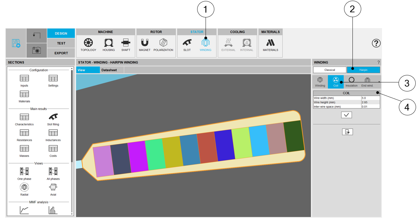Validate coil values with checkmark button
Viewport: 417px width, 222px height.
(346, 115)
